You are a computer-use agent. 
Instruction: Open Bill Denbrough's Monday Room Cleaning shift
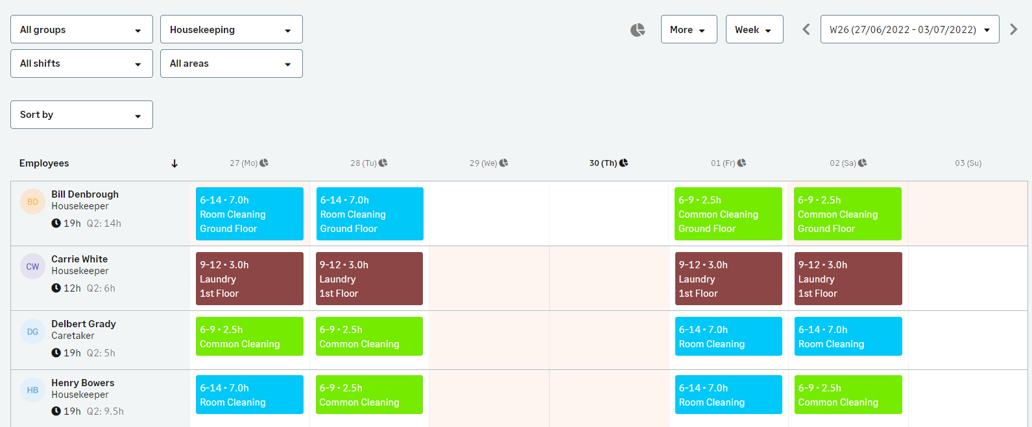[x=250, y=214]
